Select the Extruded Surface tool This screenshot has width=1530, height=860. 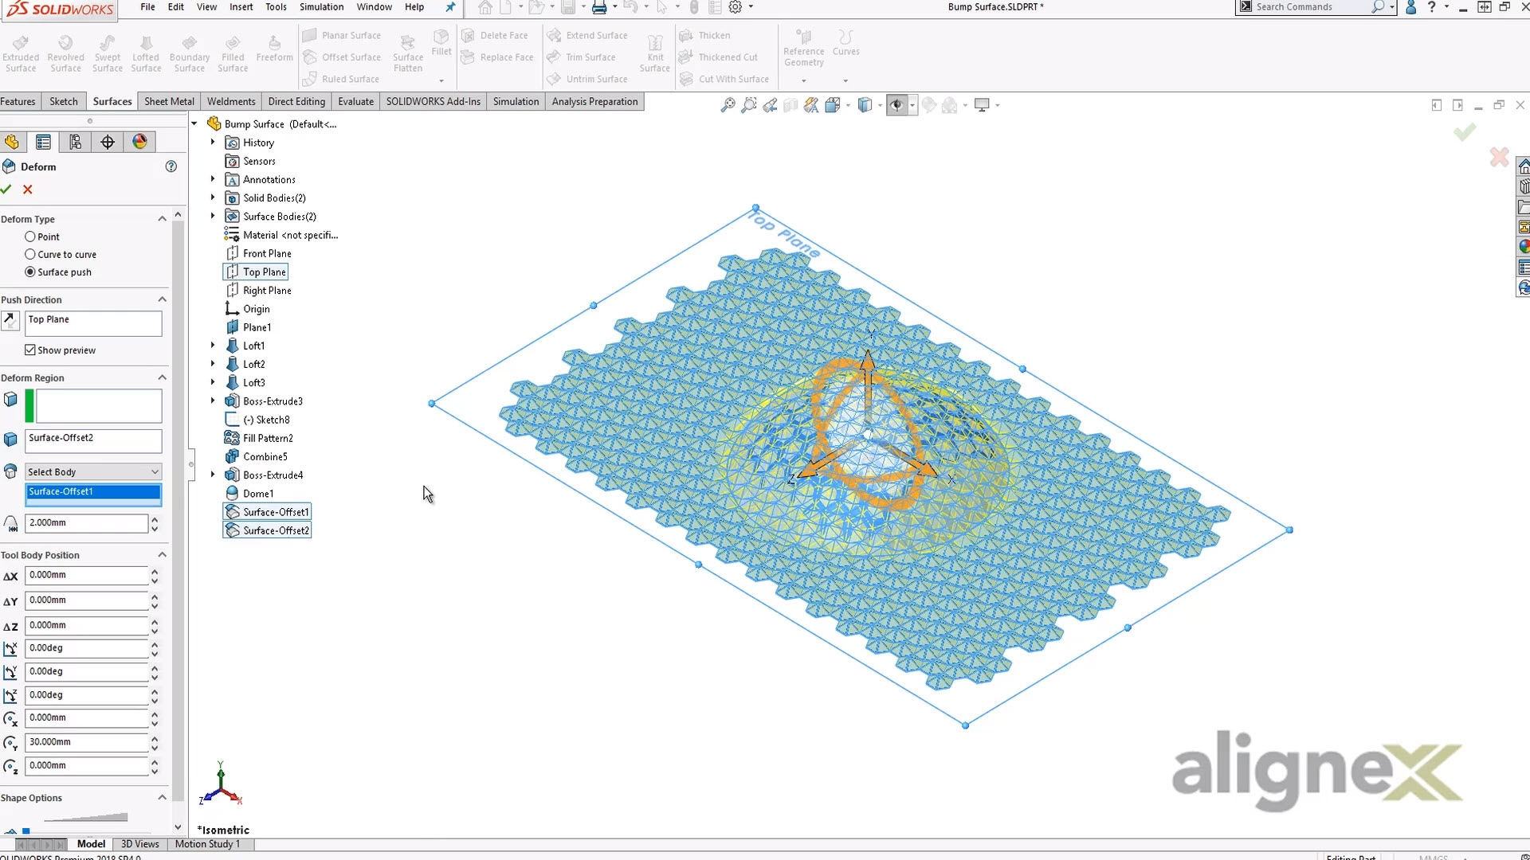click(21, 52)
